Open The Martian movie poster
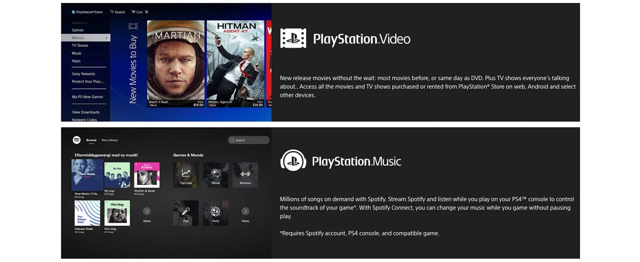Image resolution: width=640 pixels, height=262 pixels. coord(176,64)
